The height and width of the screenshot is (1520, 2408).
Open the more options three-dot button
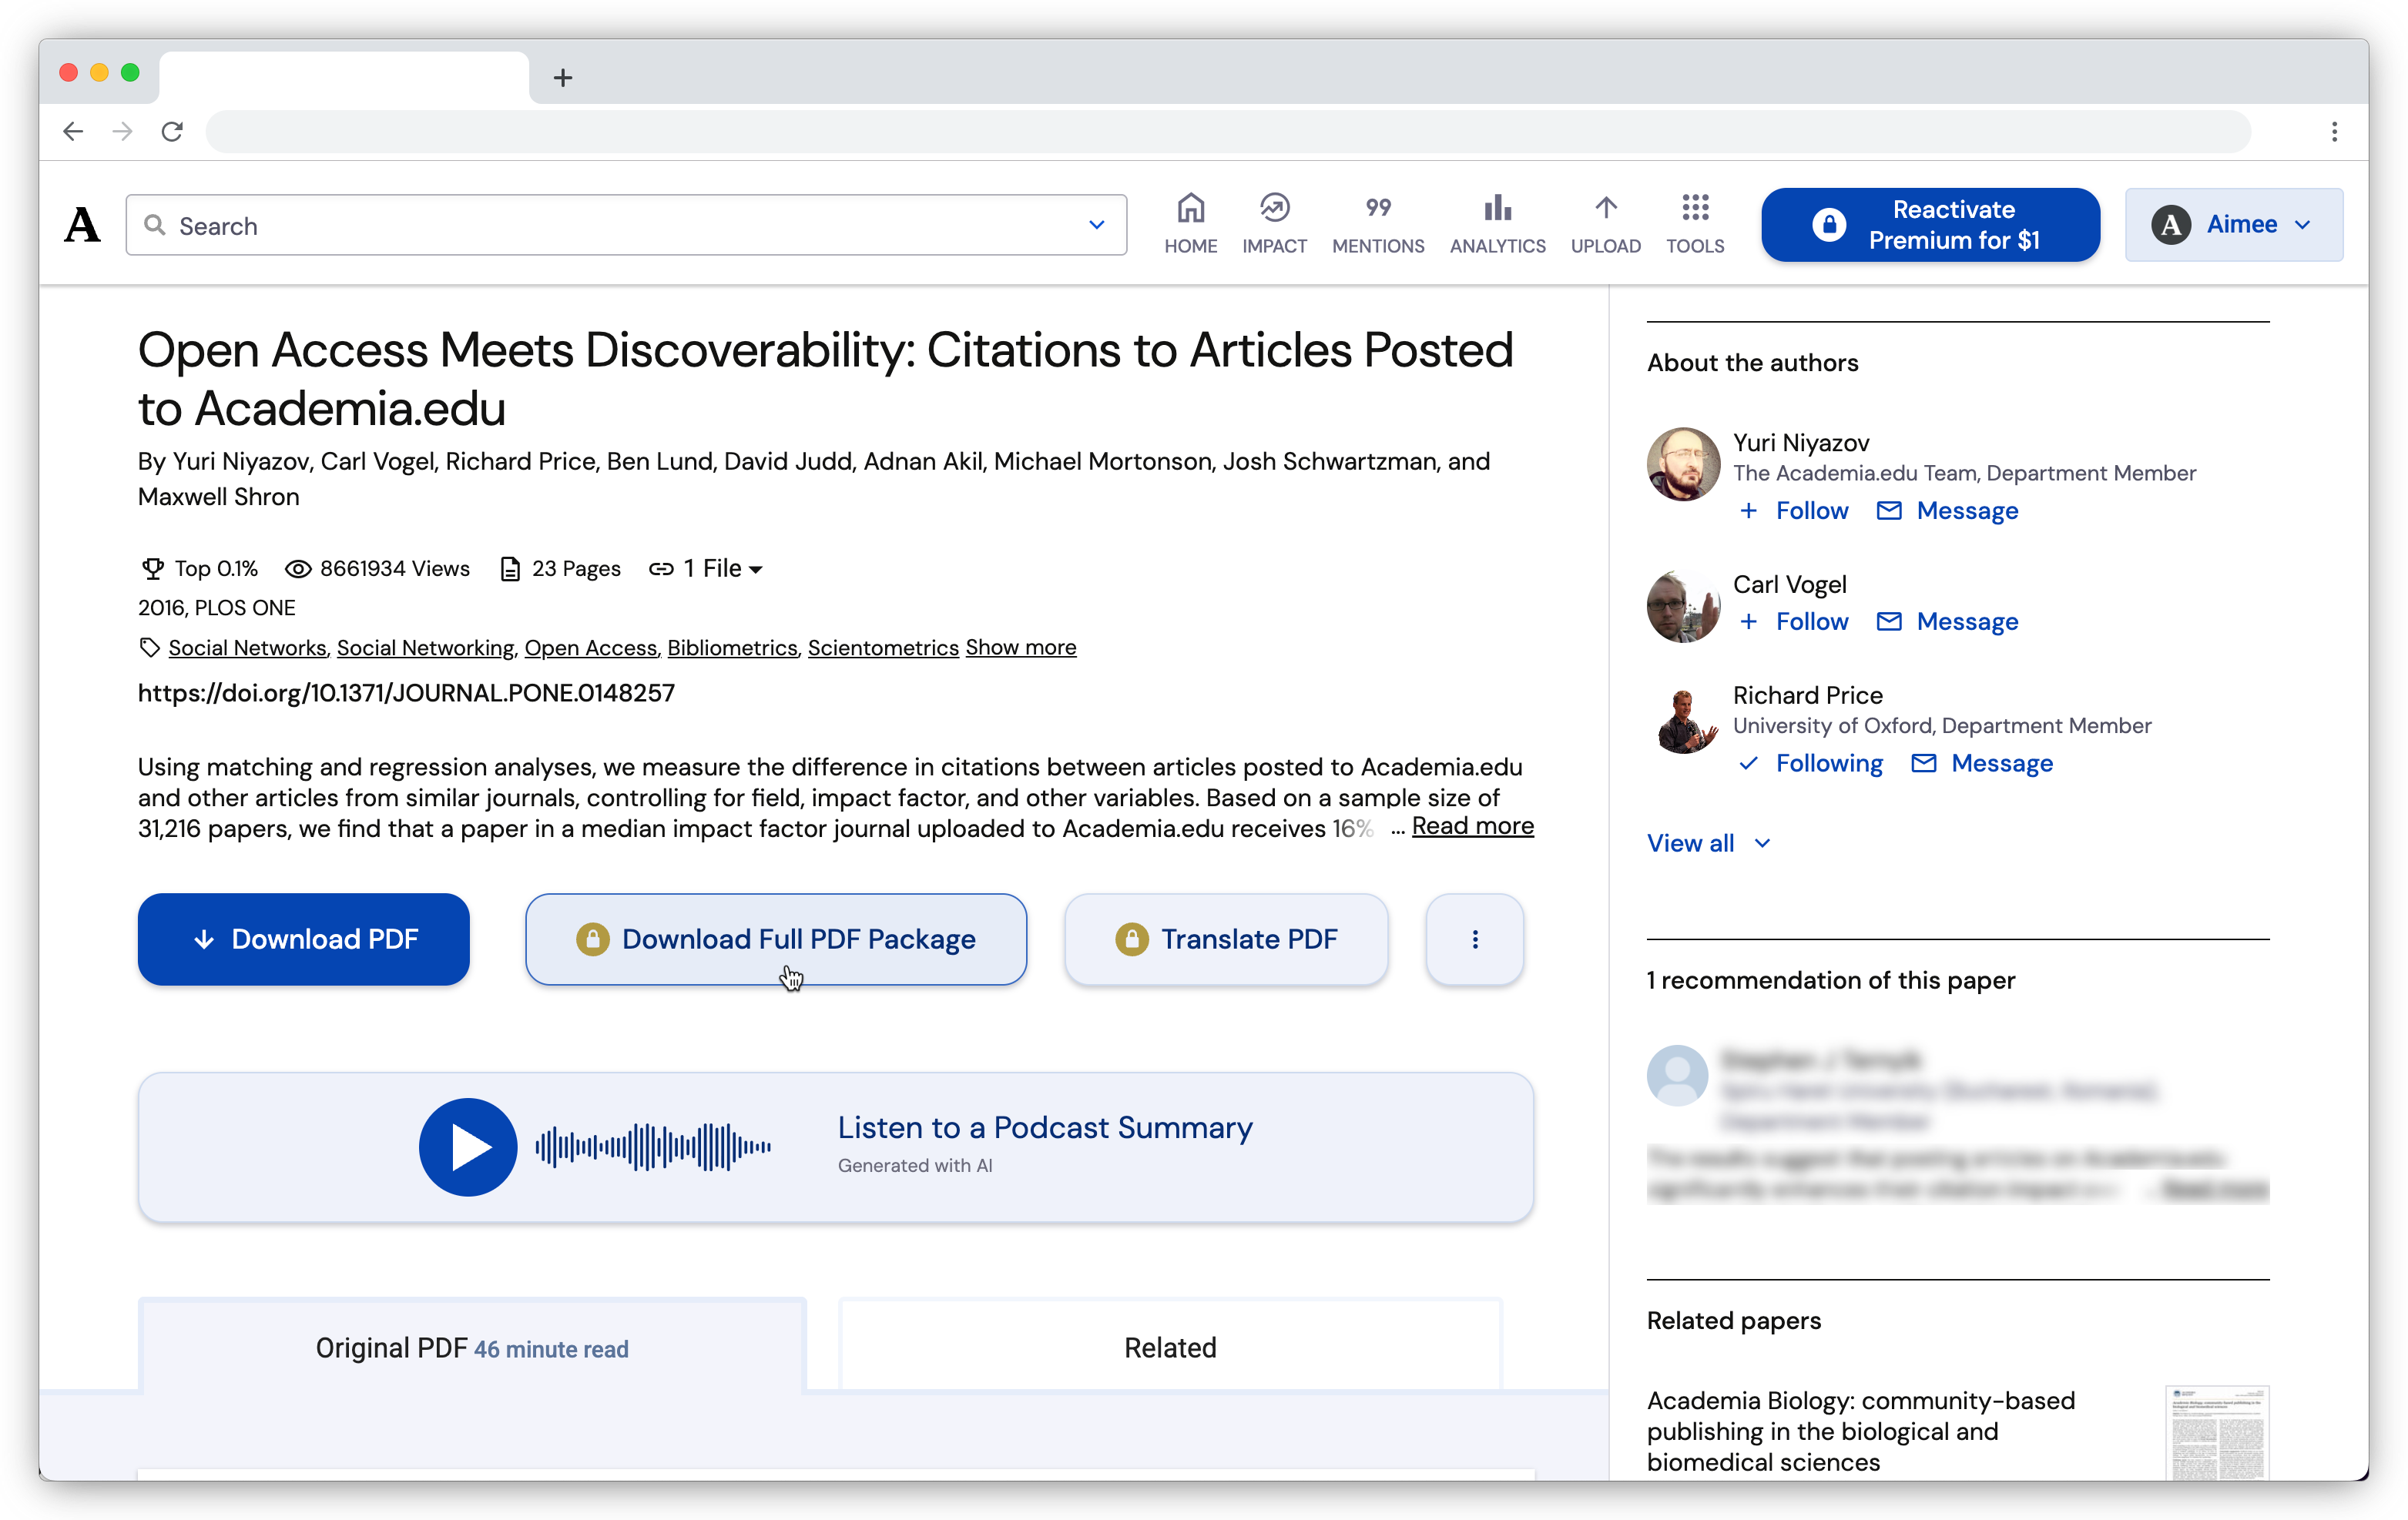[1474, 939]
